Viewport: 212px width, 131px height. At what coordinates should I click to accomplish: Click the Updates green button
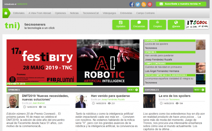(121, 25)
